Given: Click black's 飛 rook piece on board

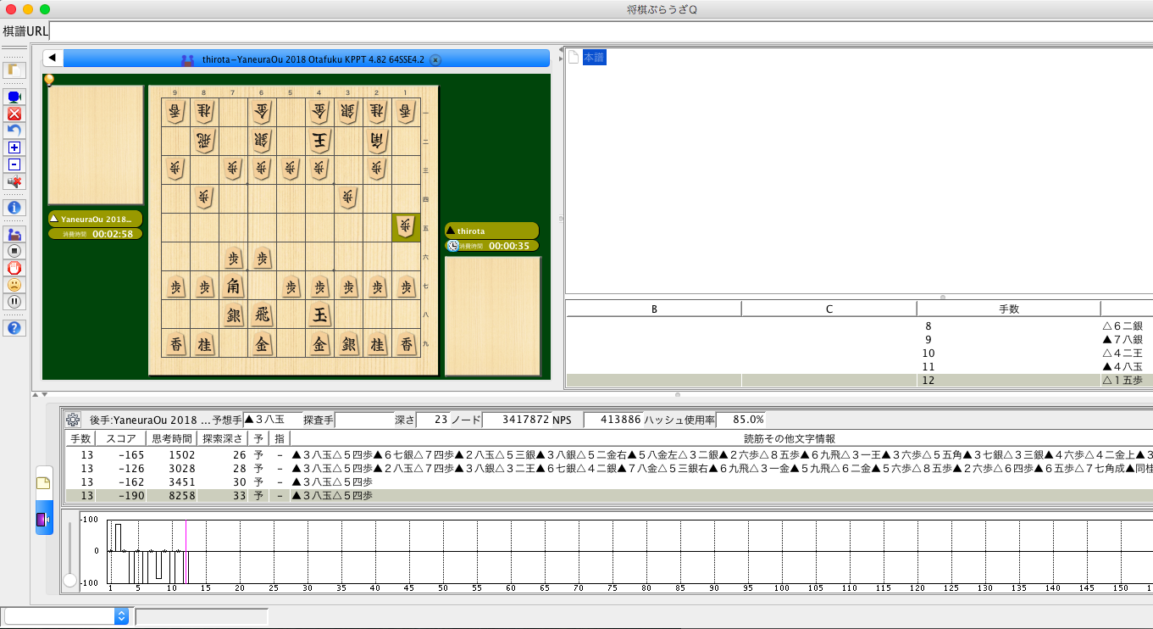Looking at the screenshot, I should (262, 315).
